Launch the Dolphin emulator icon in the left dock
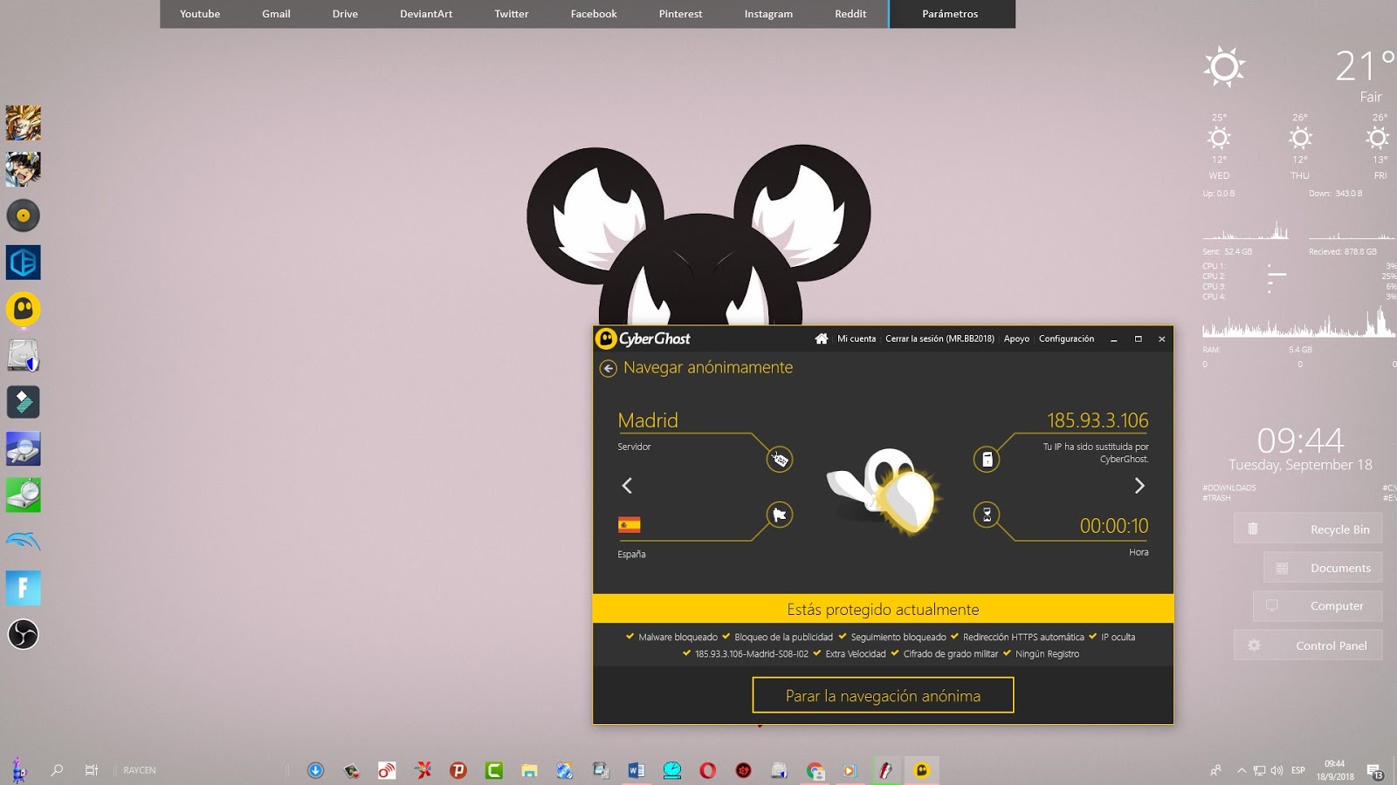The height and width of the screenshot is (785, 1397). click(x=24, y=542)
